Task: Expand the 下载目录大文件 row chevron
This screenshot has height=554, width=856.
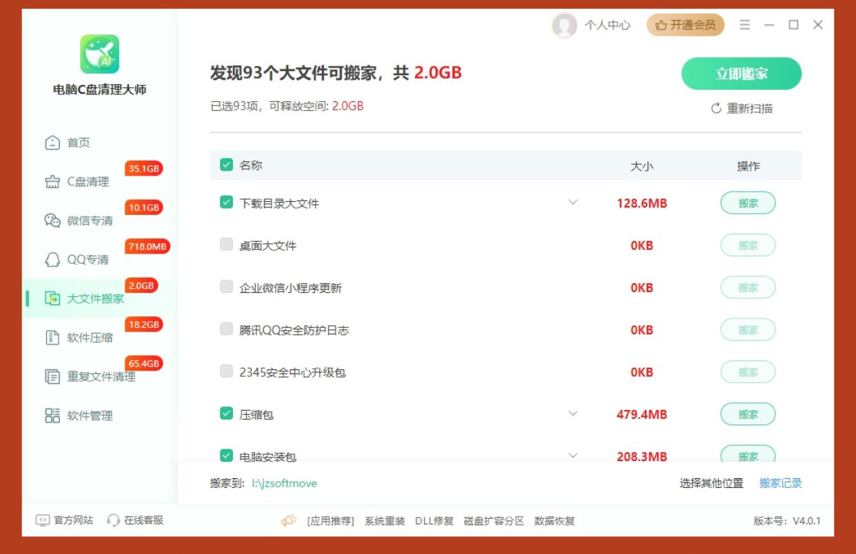Action: [x=573, y=203]
